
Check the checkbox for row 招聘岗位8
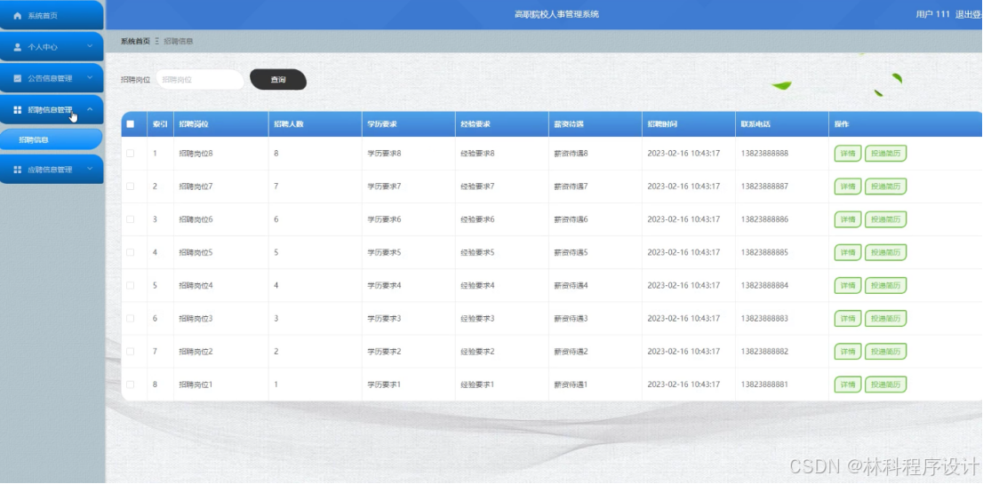pos(131,154)
